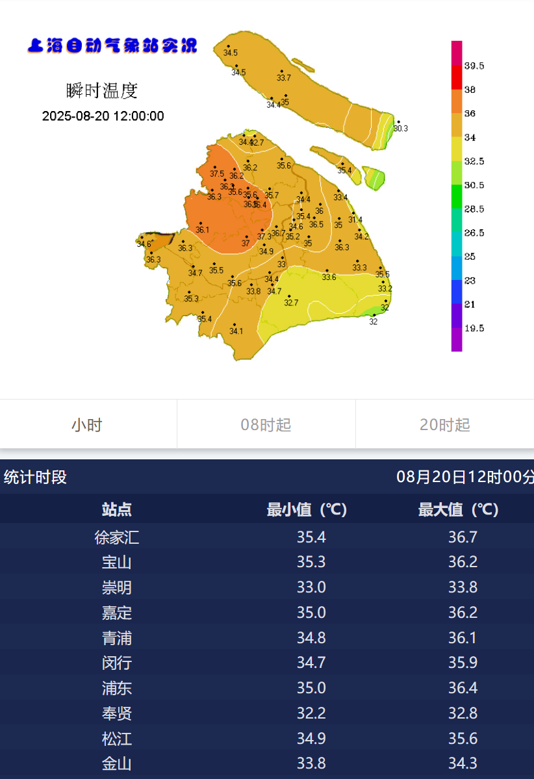The image size is (534, 779).
Task: Click 浦东 maximum value 36.4
Action: [463, 688]
